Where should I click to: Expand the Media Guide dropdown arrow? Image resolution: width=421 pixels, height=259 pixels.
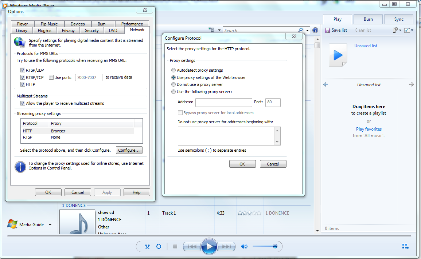50,225
